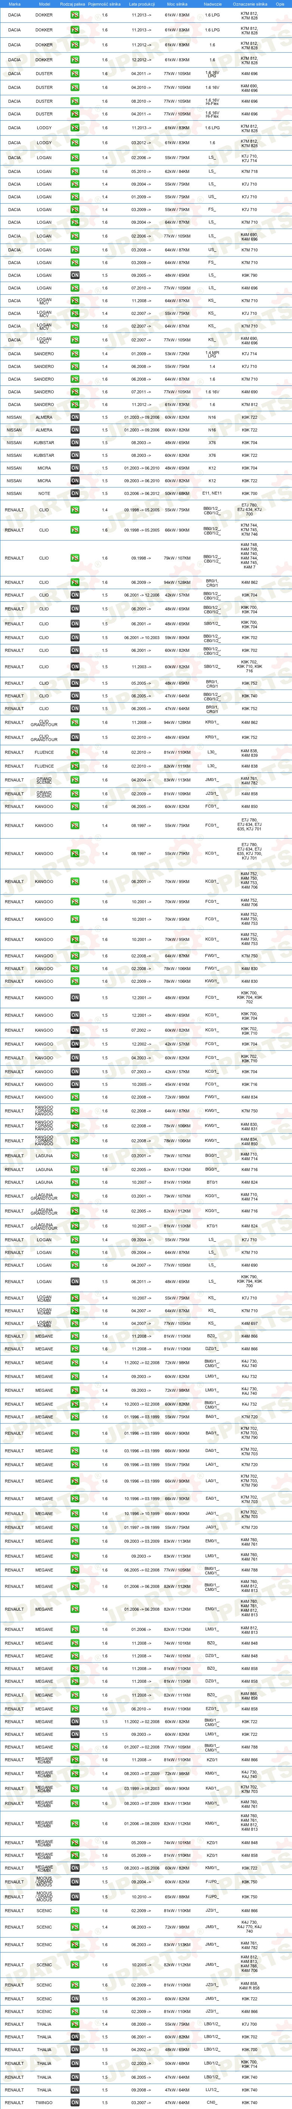The height and width of the screenshot is (2109, 292).
Task: Select the NOTE model cell
Action: pyautogui.click(x=44, y=494)
